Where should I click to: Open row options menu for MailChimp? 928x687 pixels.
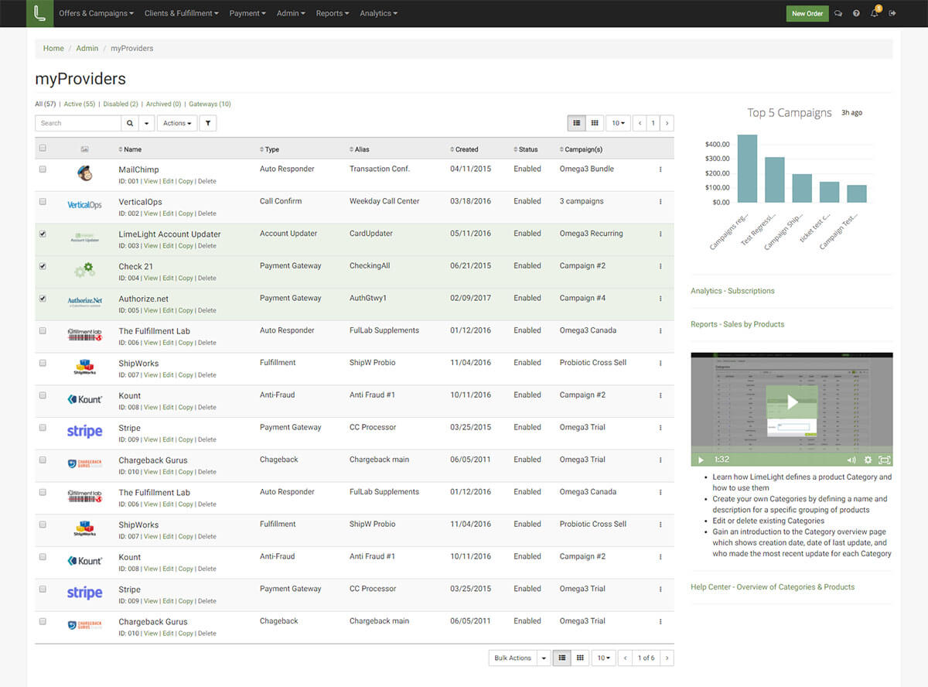coord(660,169)
